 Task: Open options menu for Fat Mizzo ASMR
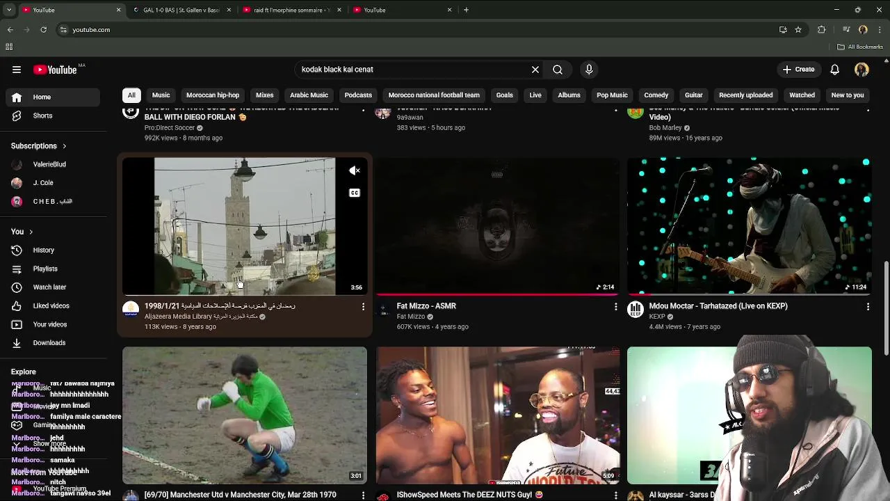tap(615, 306)
